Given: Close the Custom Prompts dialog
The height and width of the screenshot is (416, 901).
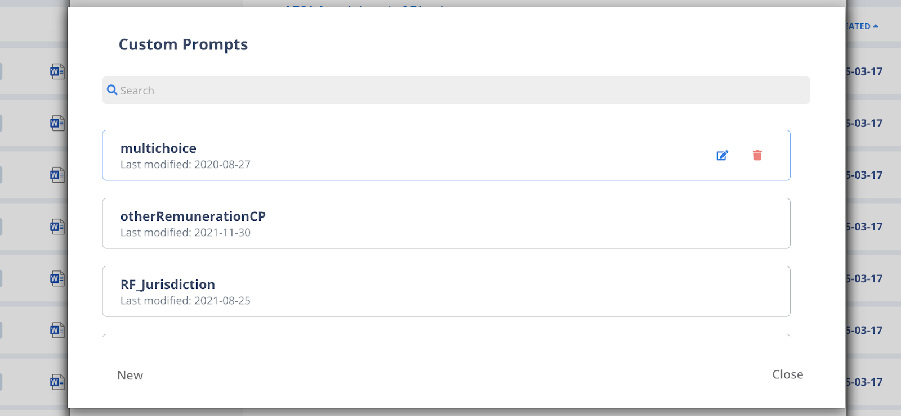Looking at the screenshot, I should (787, 374).
